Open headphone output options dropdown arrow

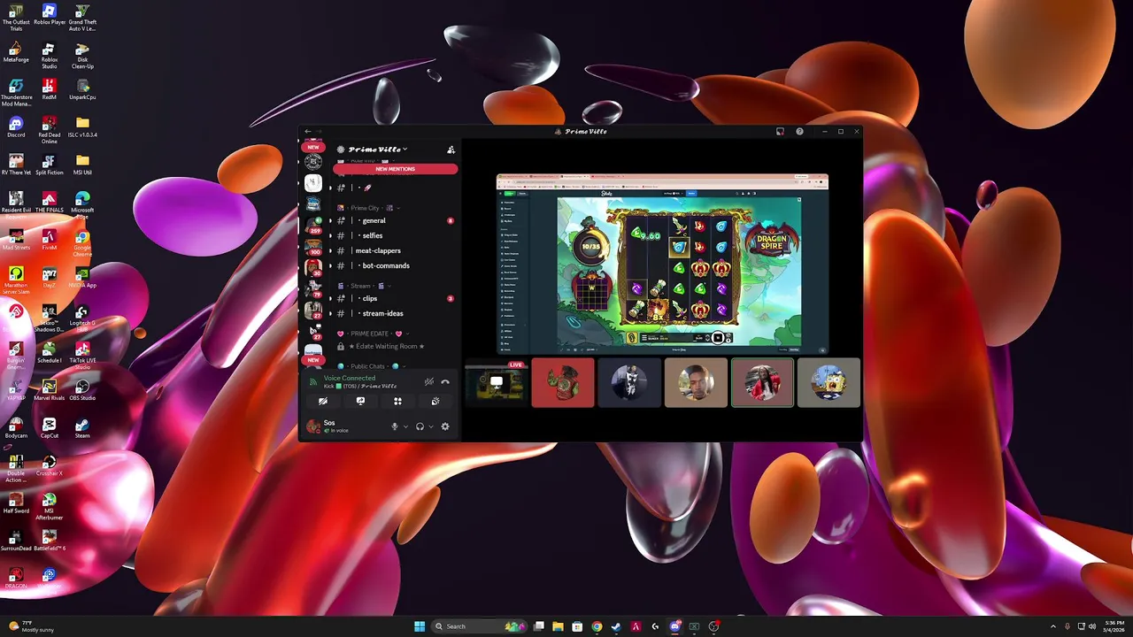coord(431,426)
